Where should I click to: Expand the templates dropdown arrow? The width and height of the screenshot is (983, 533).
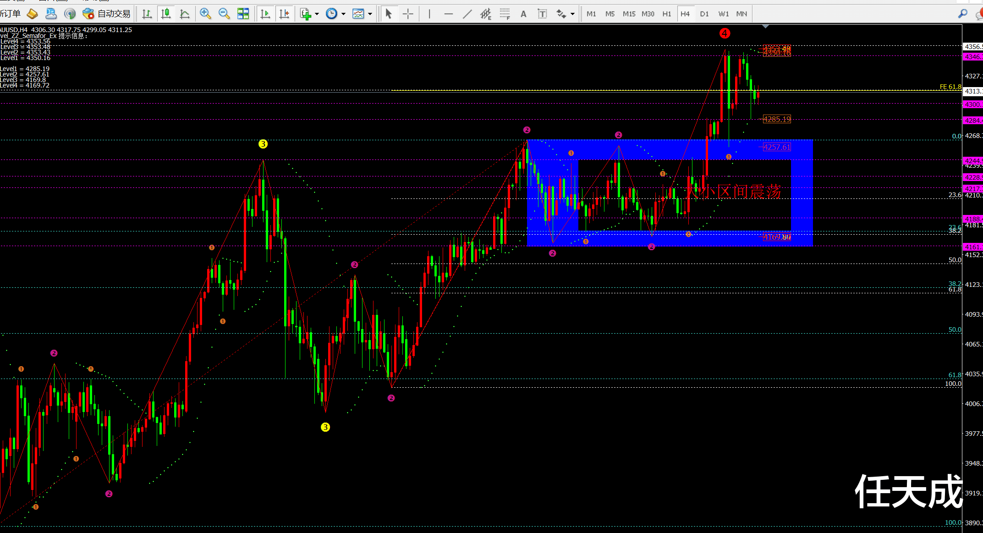(370, 14)
